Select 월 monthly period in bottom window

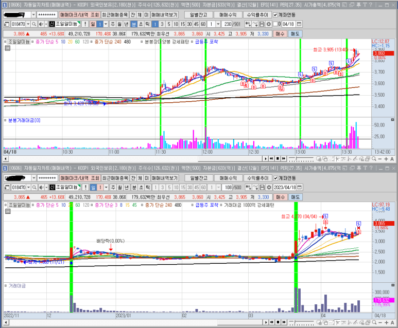click(x=120, y=187)
